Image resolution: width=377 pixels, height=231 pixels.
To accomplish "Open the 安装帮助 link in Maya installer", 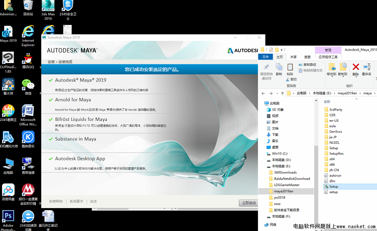I will tap(56, 201).
